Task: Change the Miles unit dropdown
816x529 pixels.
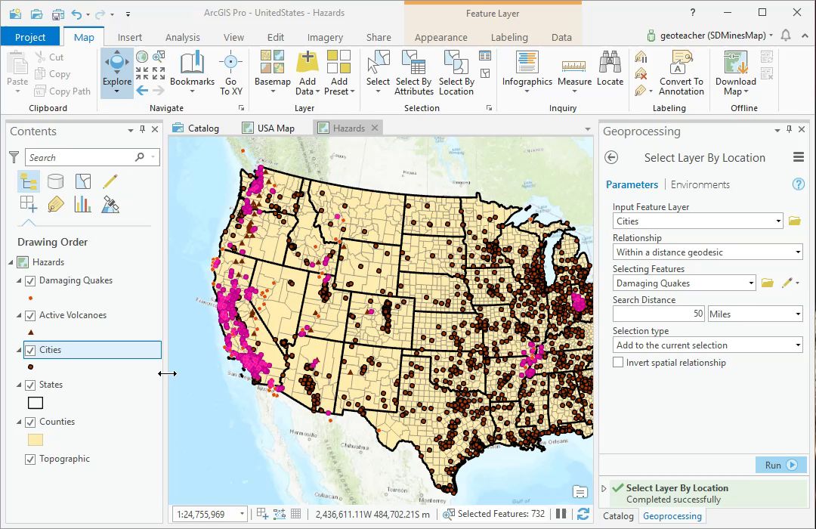Action: point(755,314)
